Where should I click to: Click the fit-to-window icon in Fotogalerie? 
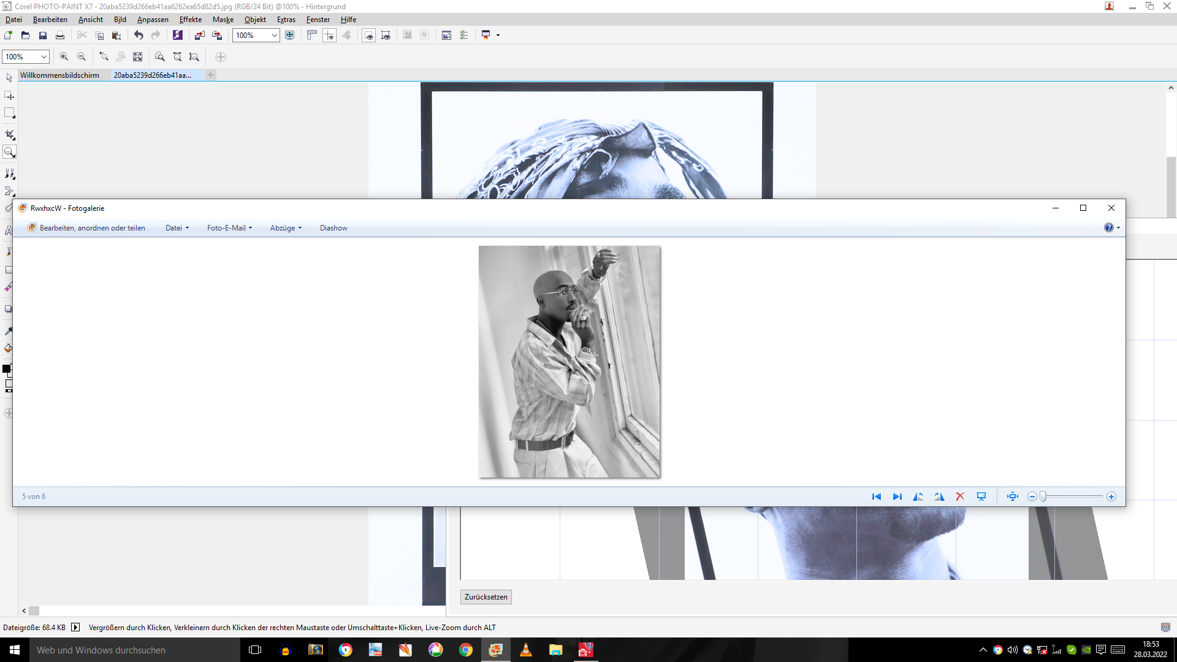click(x=1013, y=496)
